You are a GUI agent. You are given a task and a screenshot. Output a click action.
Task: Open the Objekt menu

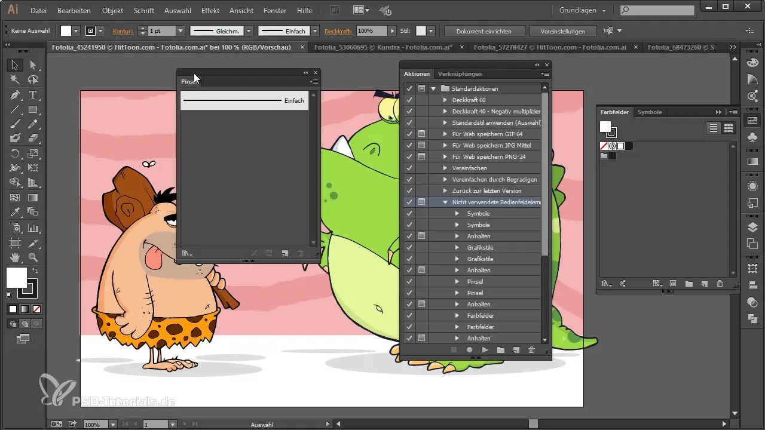tap(113, 10)
